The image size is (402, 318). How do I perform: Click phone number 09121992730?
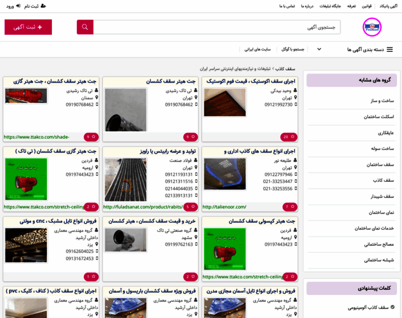[278, 104]
